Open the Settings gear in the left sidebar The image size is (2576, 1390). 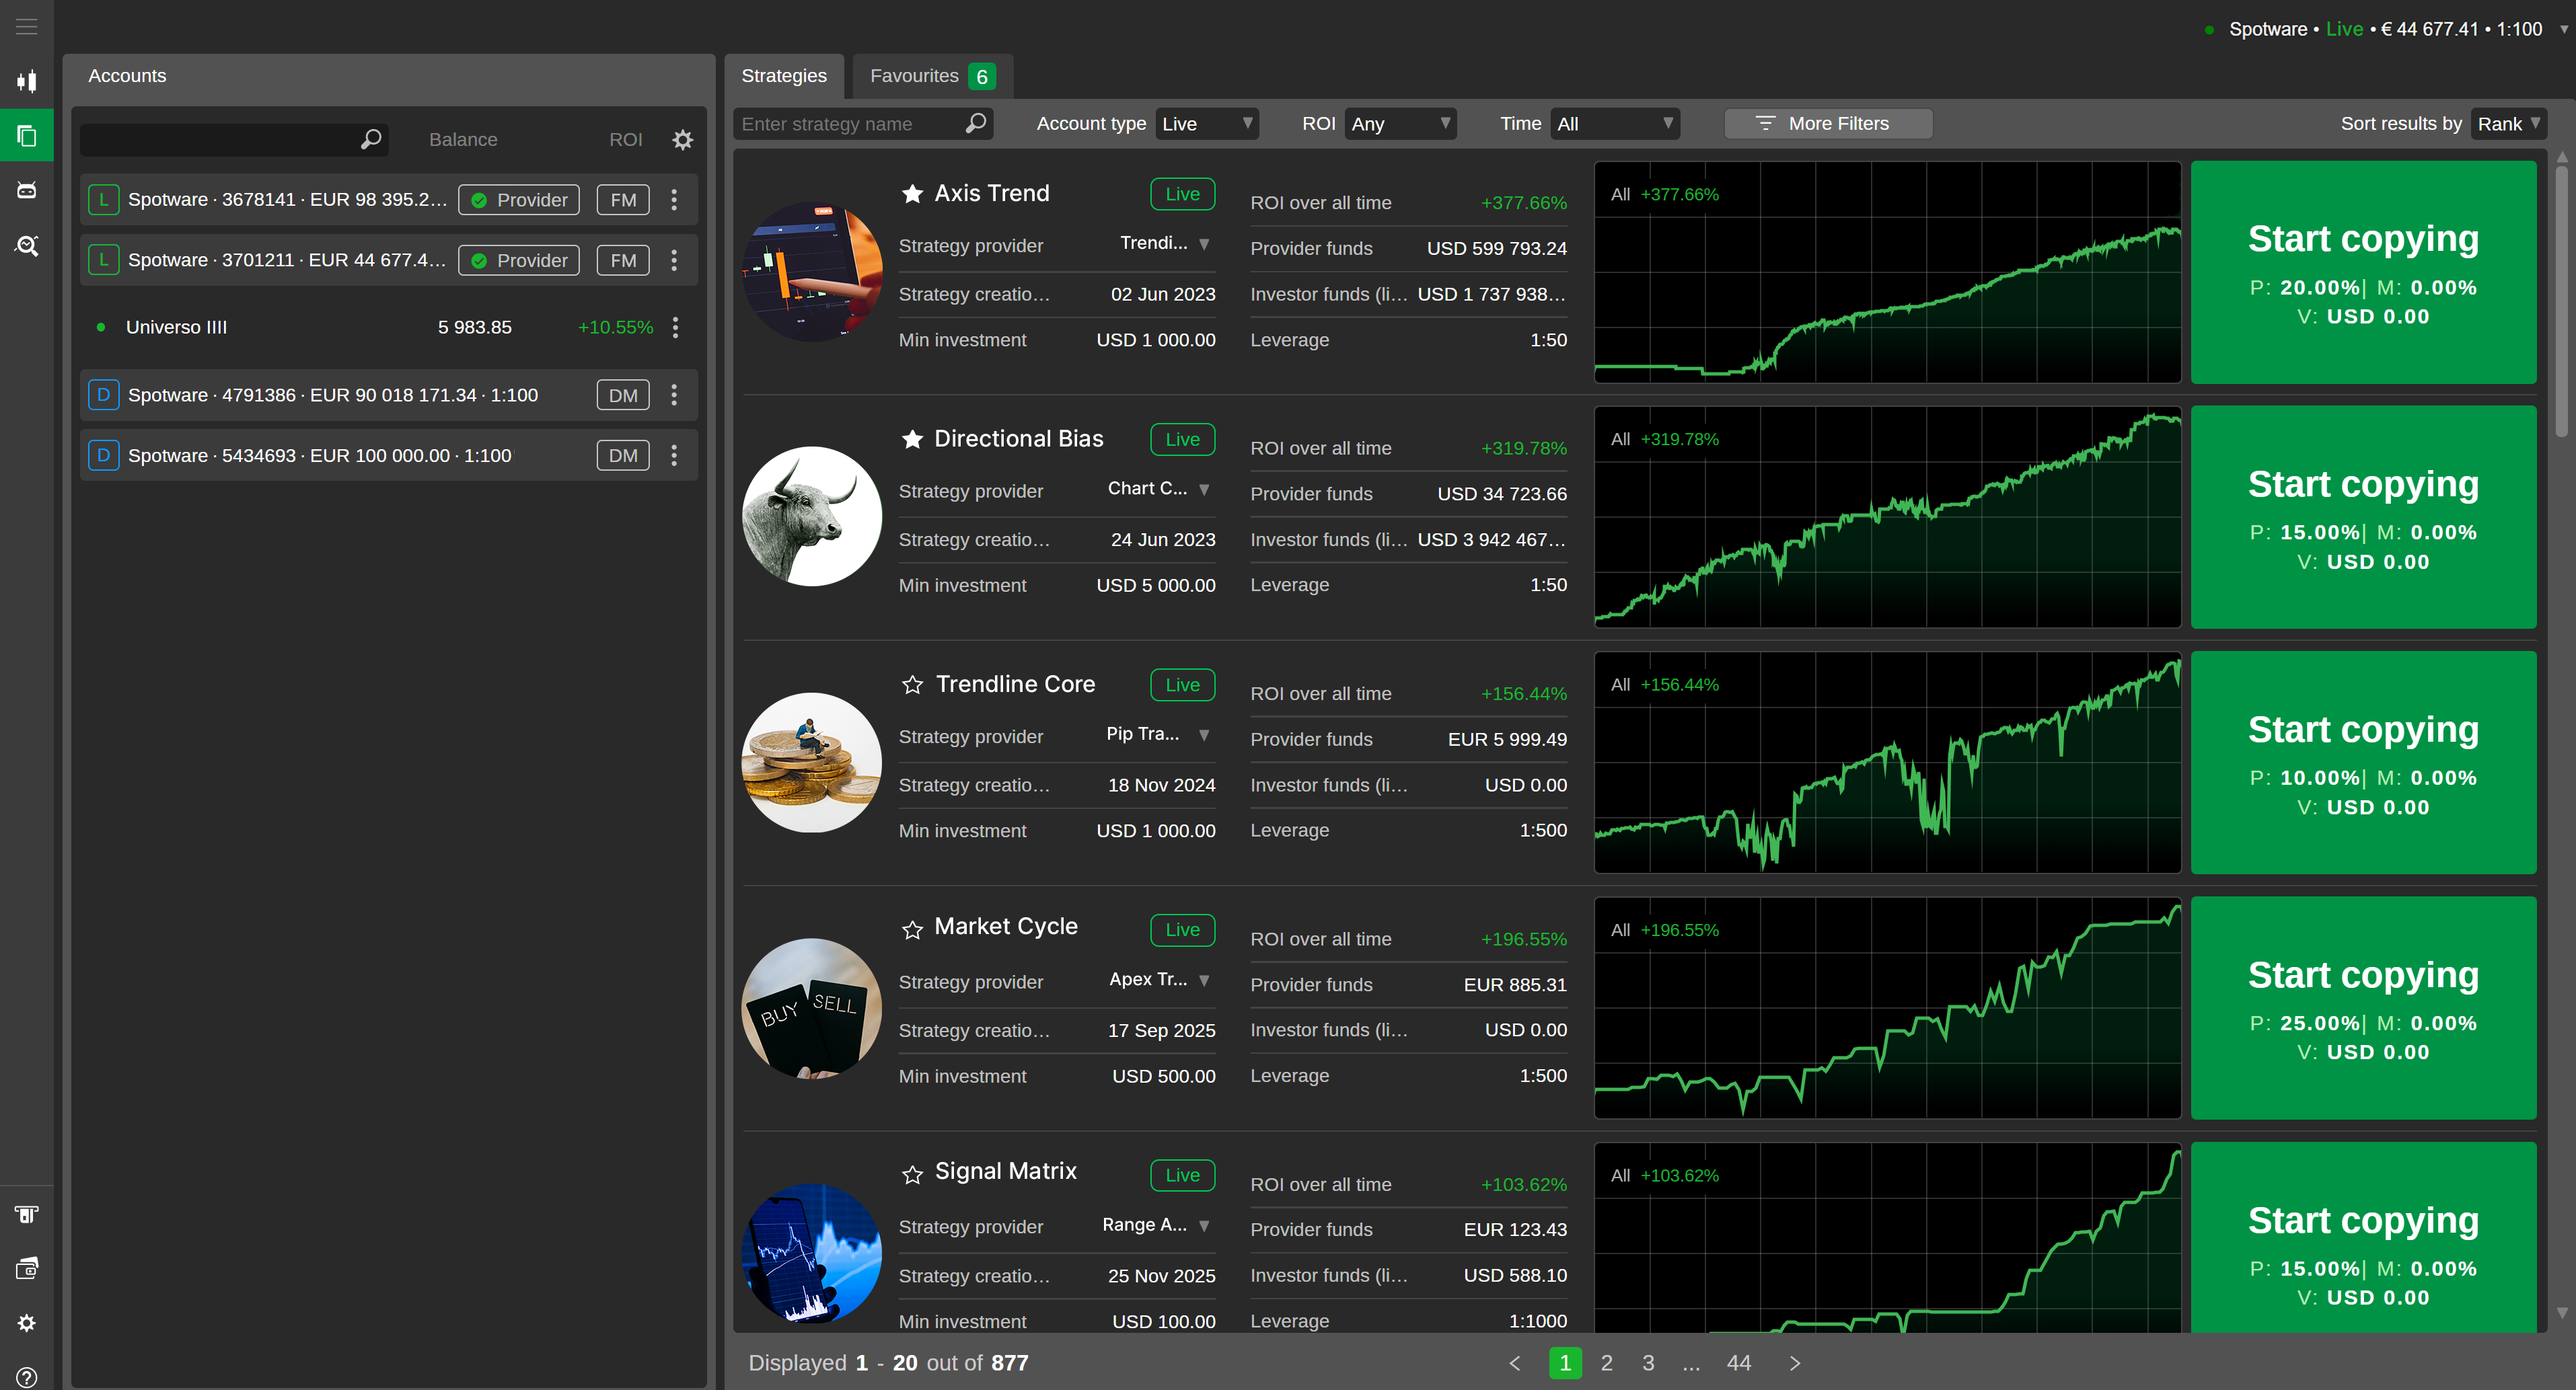coord(27,1323)
